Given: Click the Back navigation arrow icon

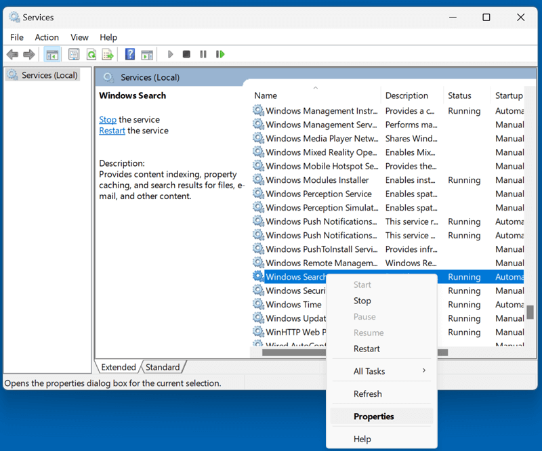Looking at the screenshot, I should 12,54.
